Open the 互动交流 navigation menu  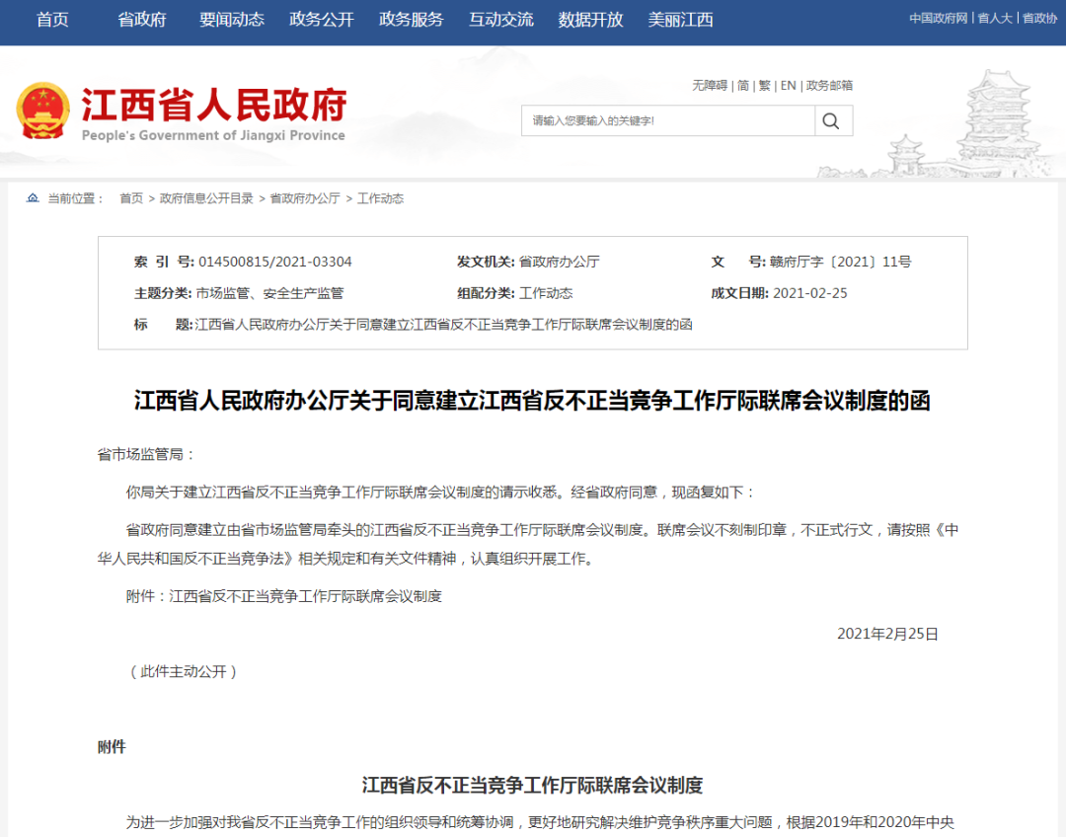(x=500, y=19)
